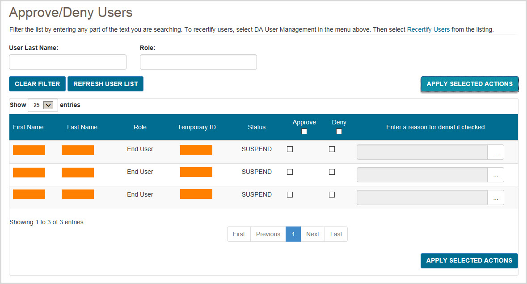Go to the Next page
Image resolution: width=527 pixels, height=284 pixels.
tap(312, 234)
